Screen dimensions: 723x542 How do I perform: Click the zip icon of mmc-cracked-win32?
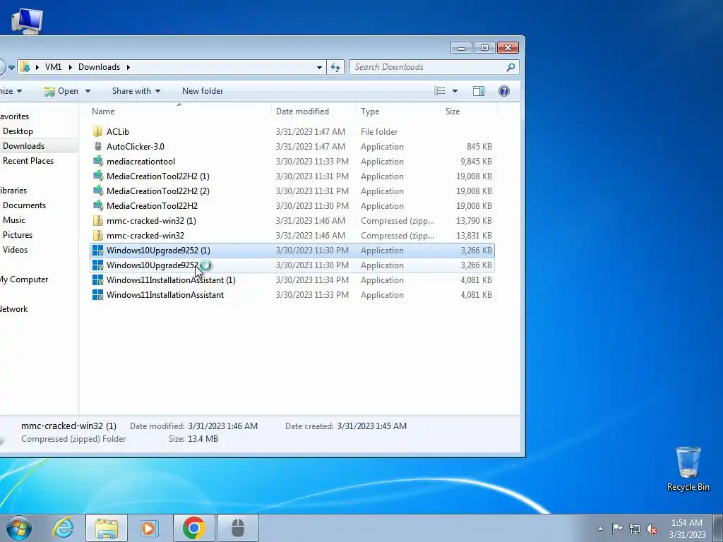pos(97,236)
